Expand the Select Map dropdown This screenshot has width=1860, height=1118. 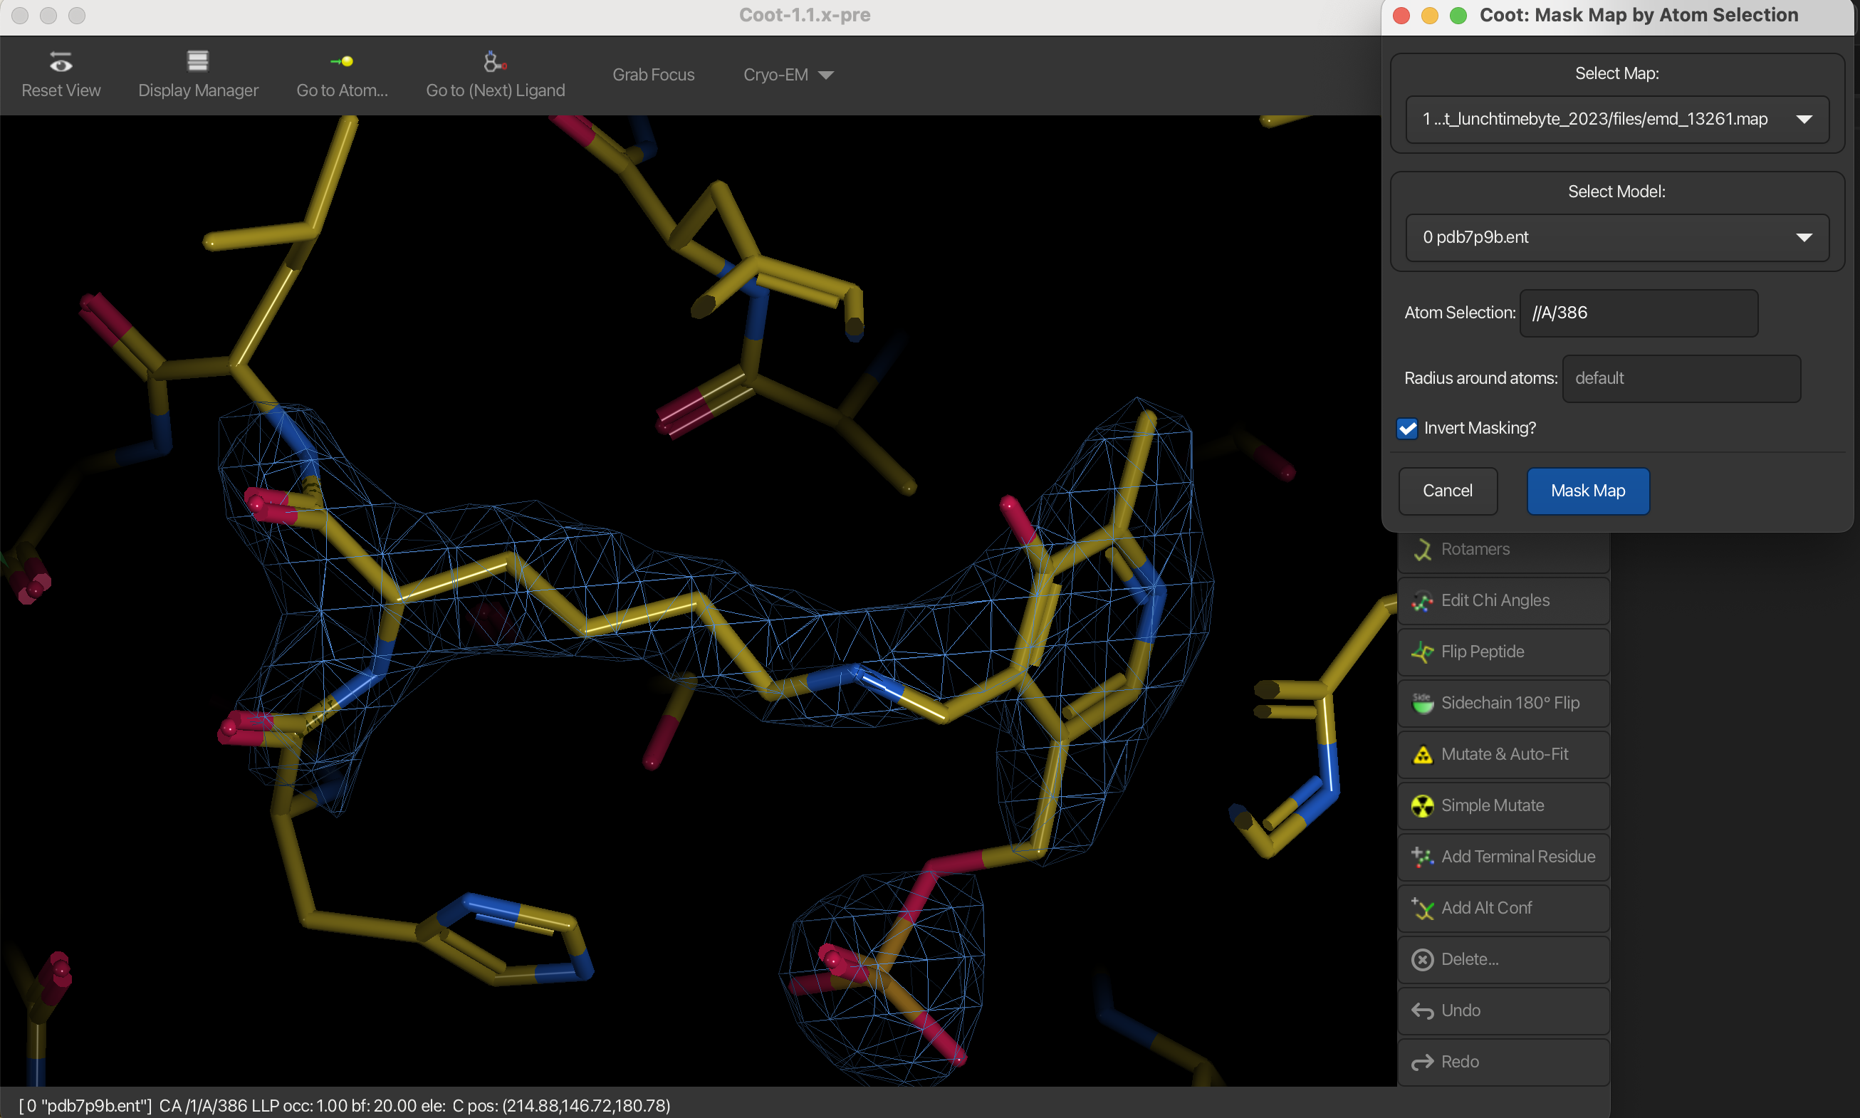click(1616, 119)
